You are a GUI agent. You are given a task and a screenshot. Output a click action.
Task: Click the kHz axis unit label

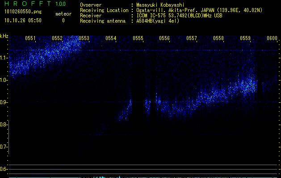coord(4,36)
